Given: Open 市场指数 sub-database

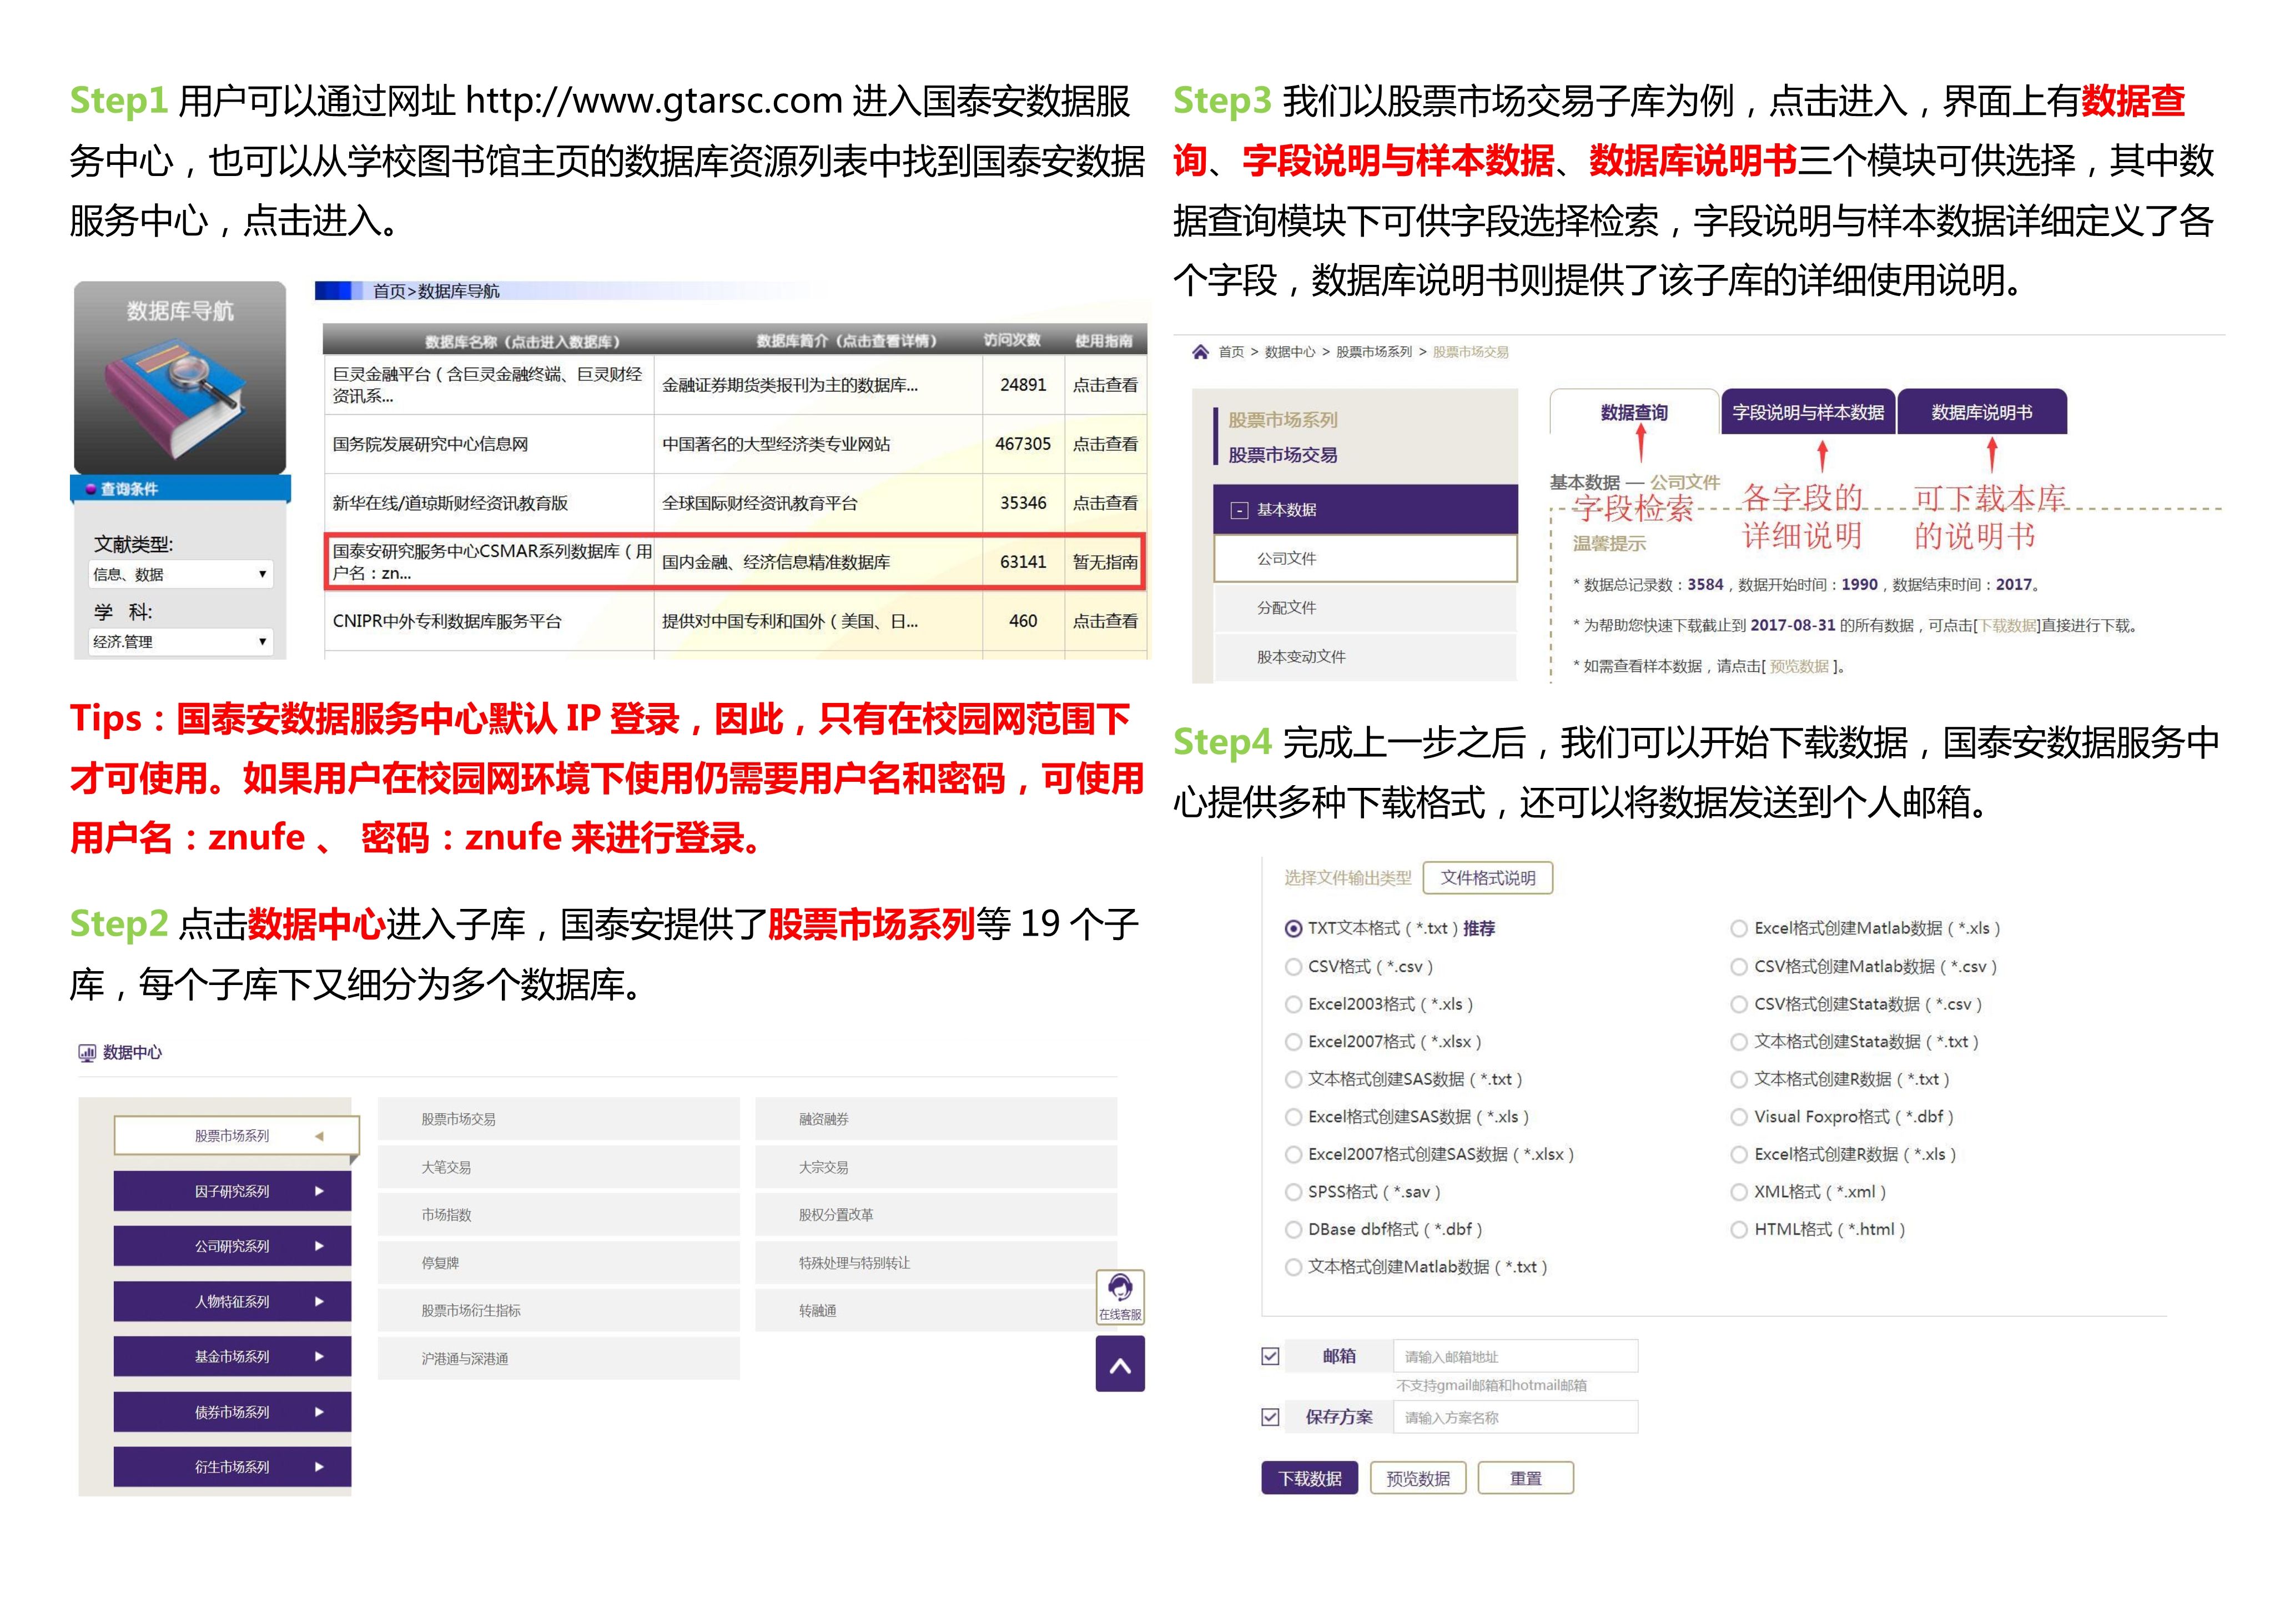Looking at the screenshot, I should (558, 1215).
